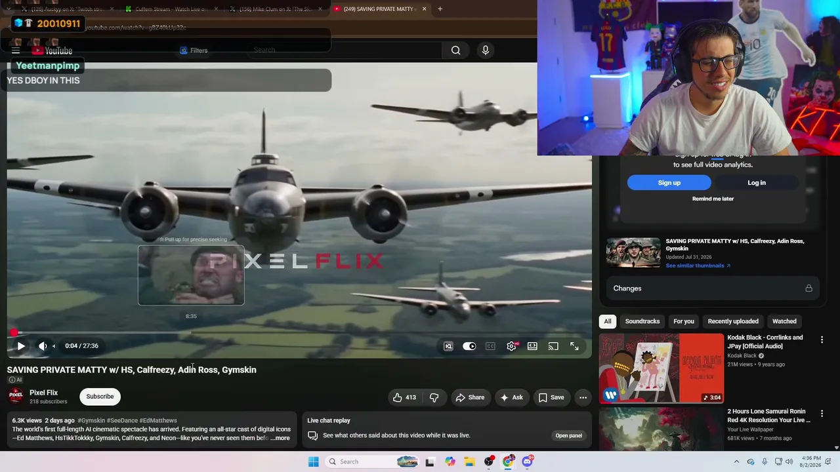Viewport: 840px width, 472px height.
Task: Open the Kodak Black Corrlinks video thumbnail
Action: pos(661,368)
